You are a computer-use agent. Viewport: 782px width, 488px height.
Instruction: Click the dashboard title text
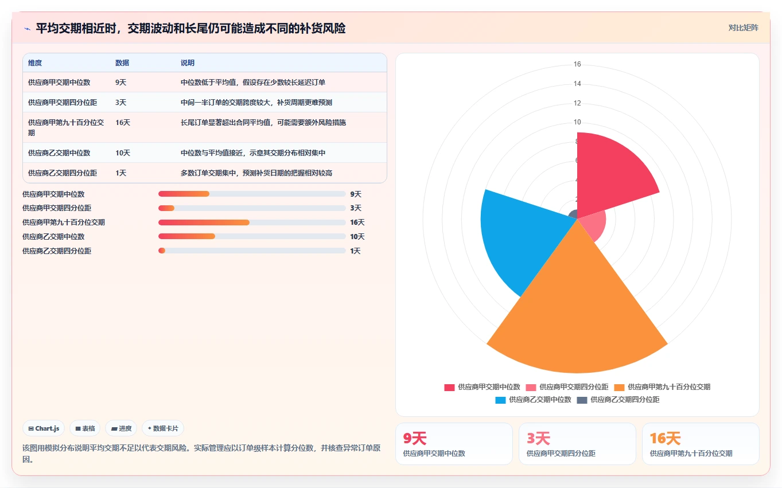pos(190,28)
